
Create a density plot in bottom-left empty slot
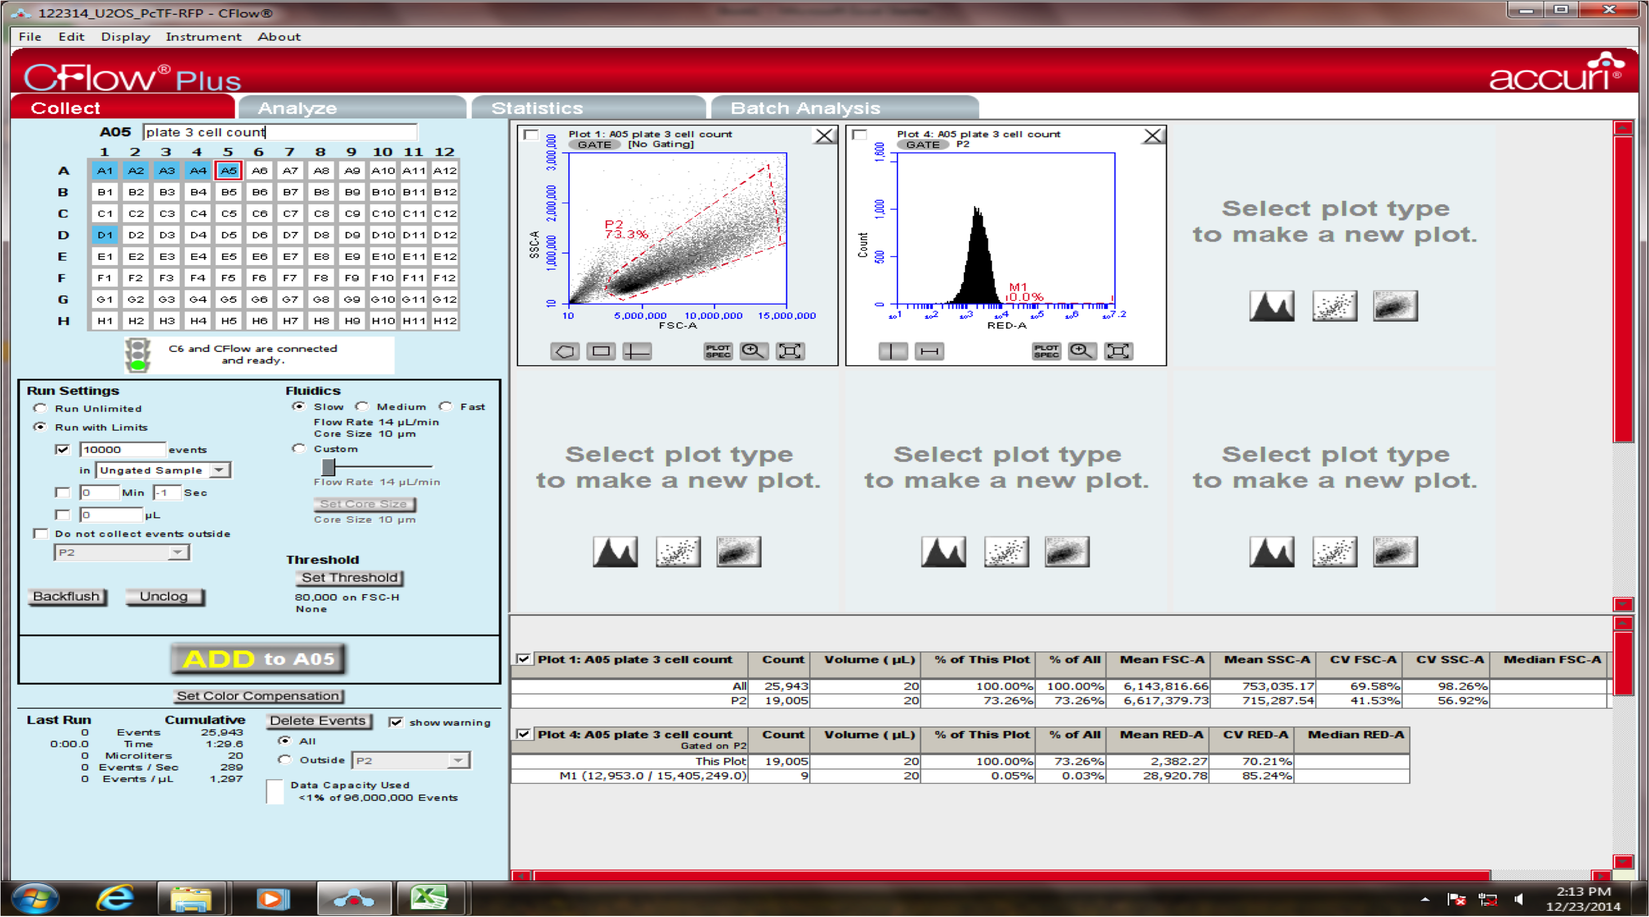pyautogui.click(x=738, y=552)
